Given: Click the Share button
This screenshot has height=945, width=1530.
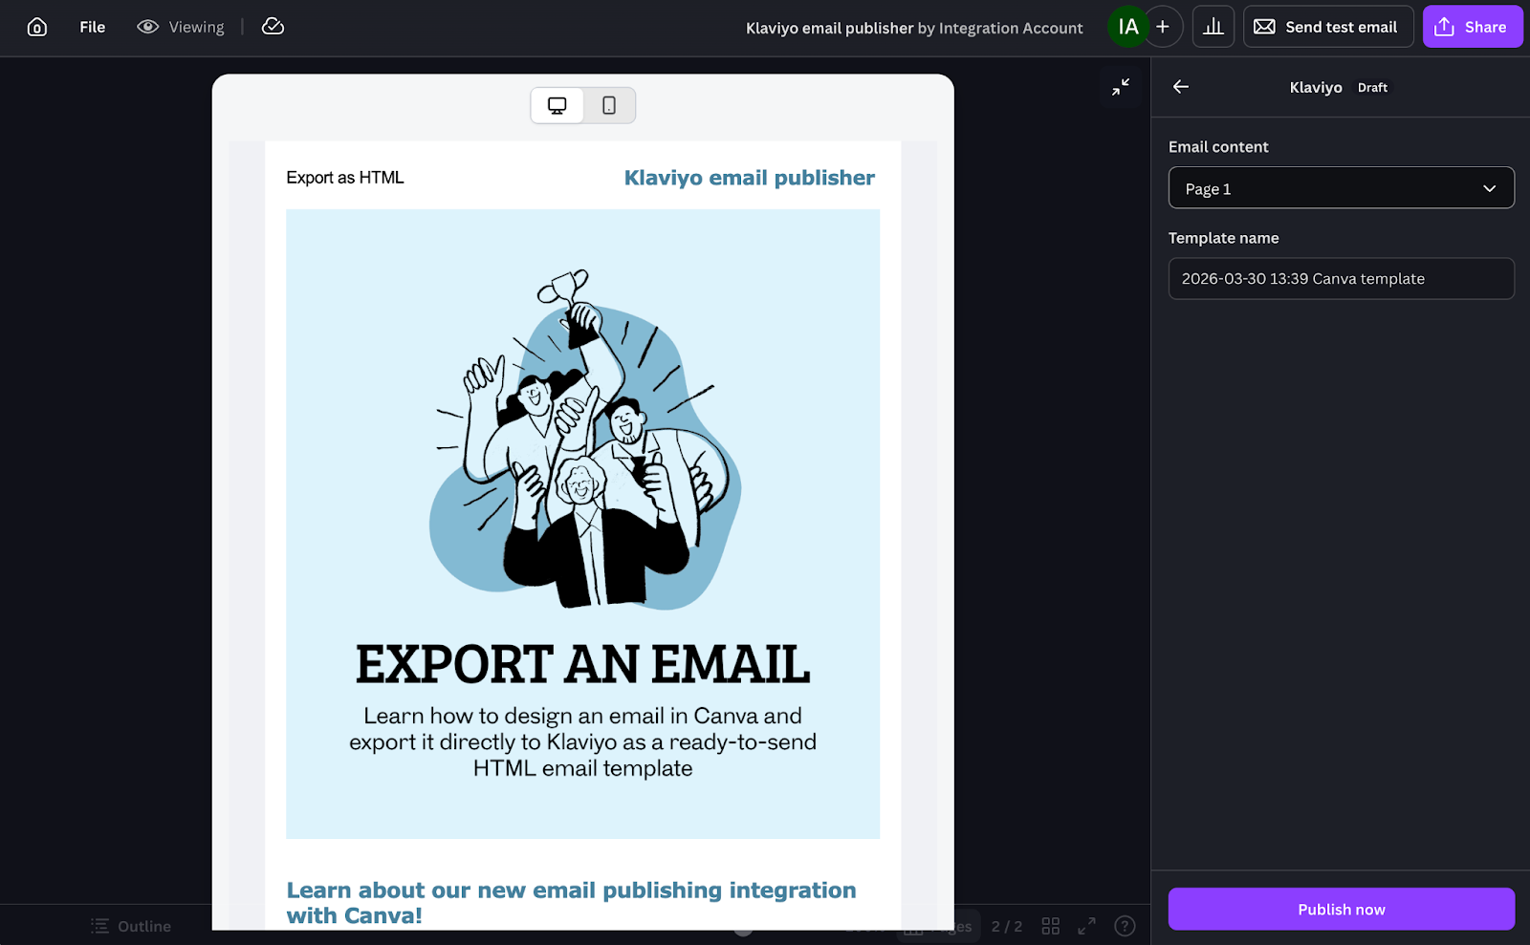Looking at the screenshot, I should pyautogui.click(x=1472, y=27).
